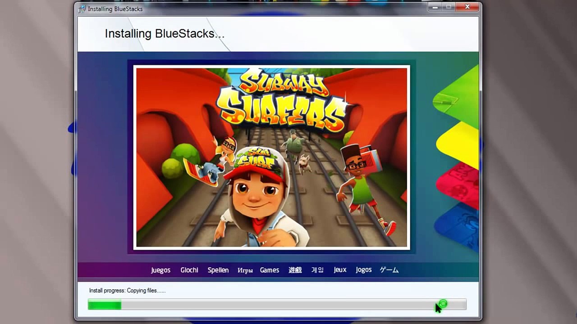
Task: Close the Installing BlueStacks window
Action: point(467,7)
